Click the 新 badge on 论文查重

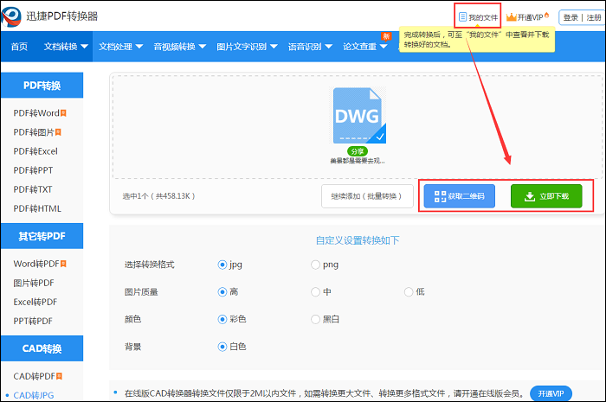point(386,36)
